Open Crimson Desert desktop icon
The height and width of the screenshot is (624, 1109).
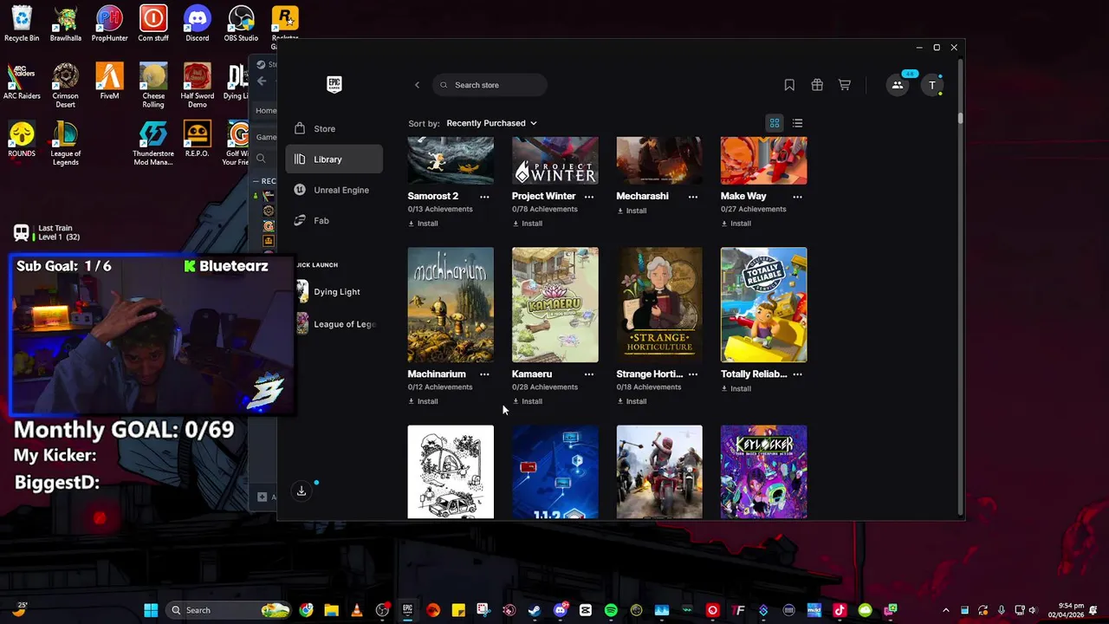pos(66,85)
